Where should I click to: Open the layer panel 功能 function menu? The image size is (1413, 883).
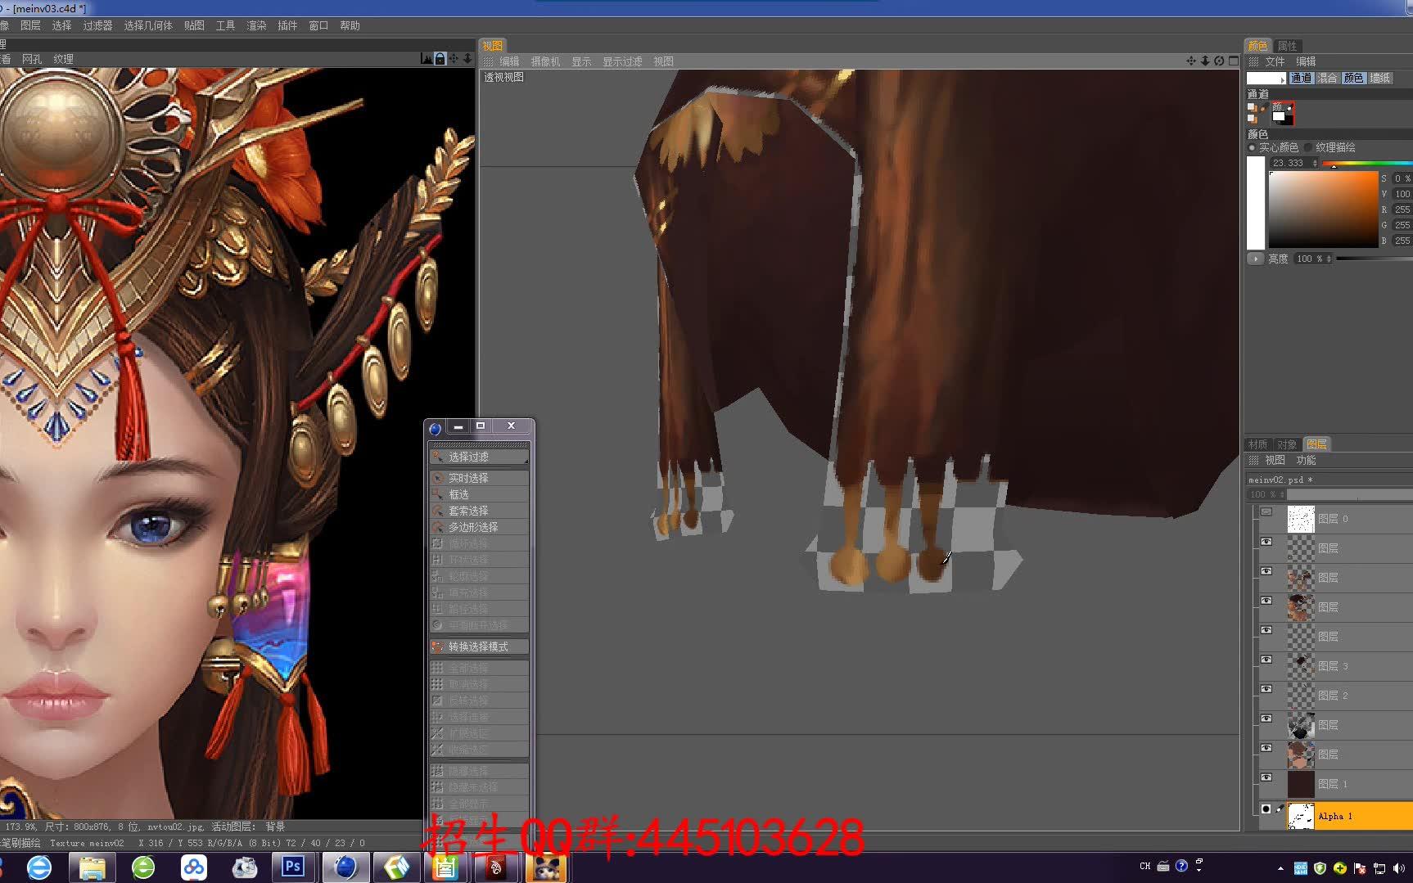coord(1306,460)
